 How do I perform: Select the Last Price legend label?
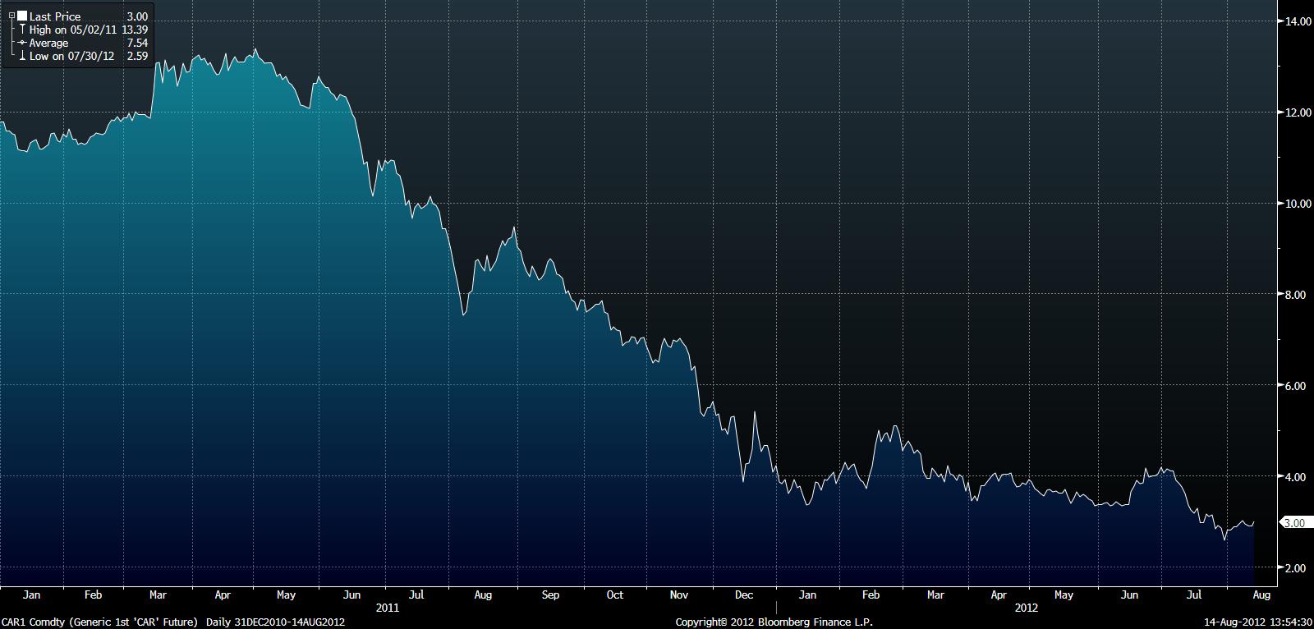[x=55, y=16]
